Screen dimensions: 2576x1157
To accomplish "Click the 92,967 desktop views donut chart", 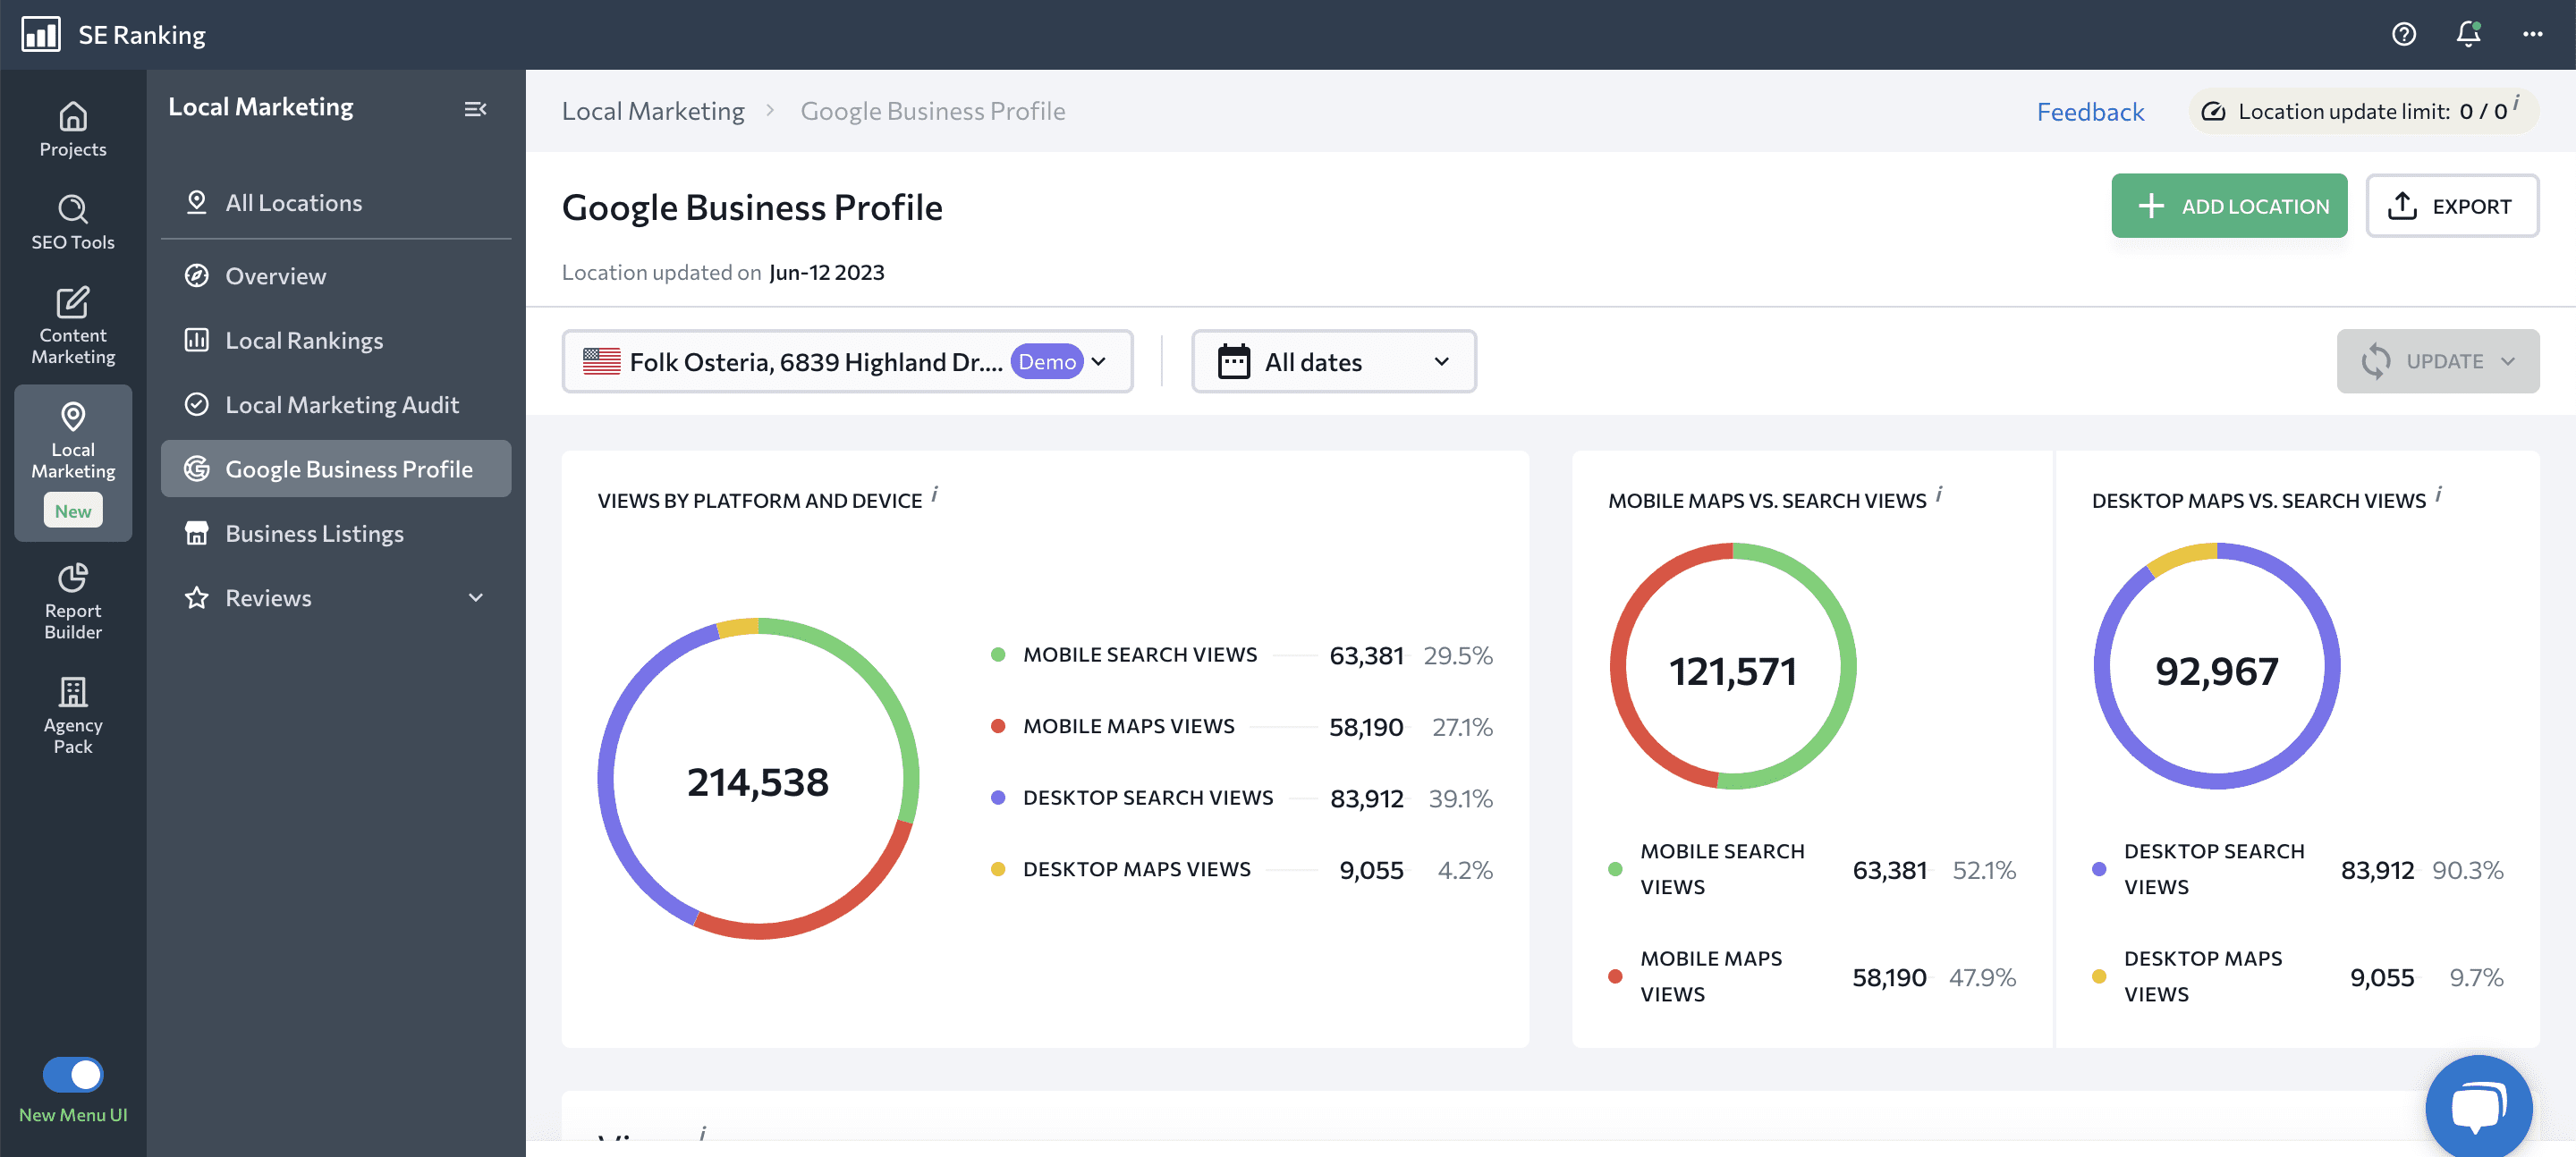I will [2217, 667].
